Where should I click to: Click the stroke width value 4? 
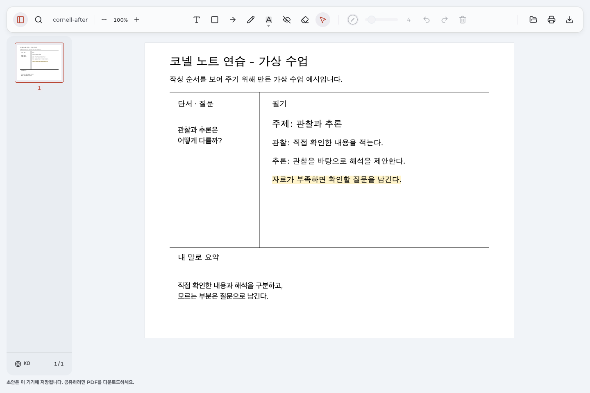[x=408, y=20]
